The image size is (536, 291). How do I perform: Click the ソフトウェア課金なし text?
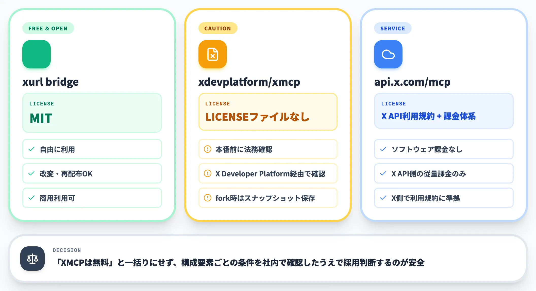pyautogui.click(x=427, y=149)
